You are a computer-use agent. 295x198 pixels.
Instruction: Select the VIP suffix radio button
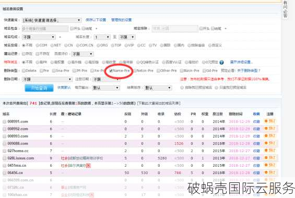[x=126, y=45]
